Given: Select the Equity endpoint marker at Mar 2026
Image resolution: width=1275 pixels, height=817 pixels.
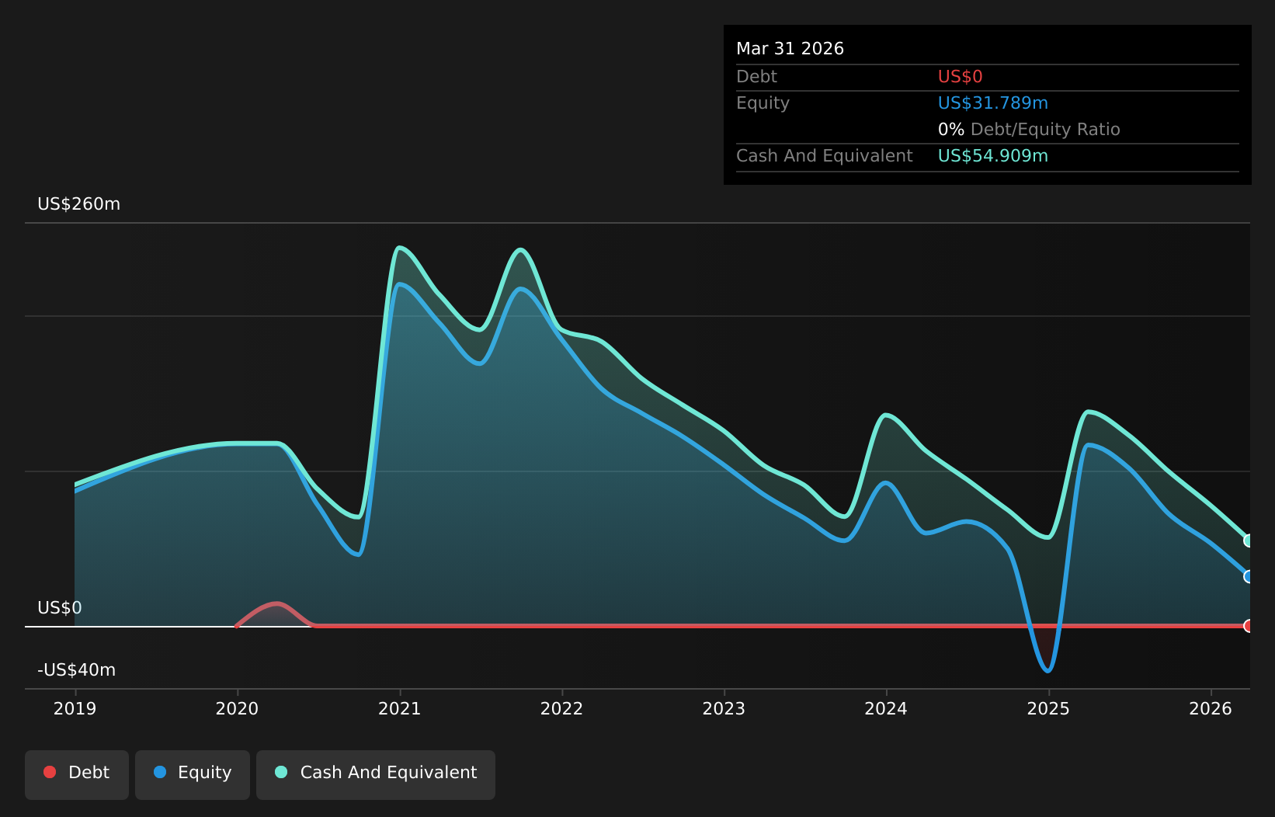Looking at the screenshot, I should tap(1249, 576).
